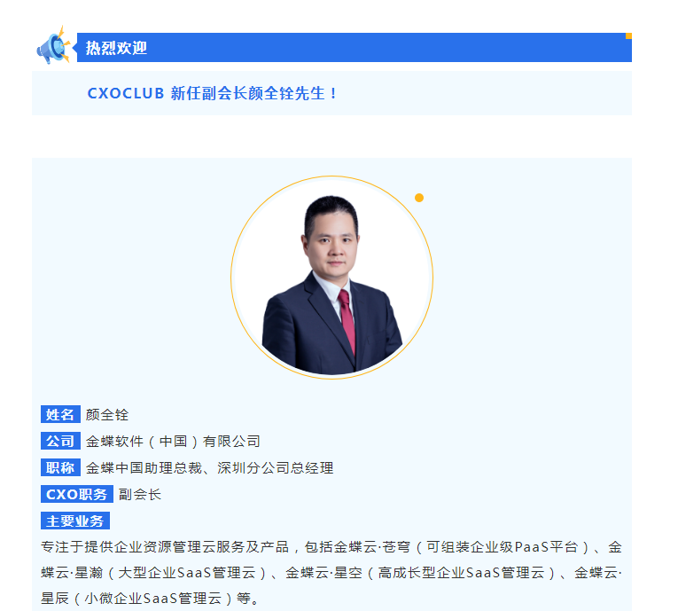Select the name text 颜全铨

(107, 415)
